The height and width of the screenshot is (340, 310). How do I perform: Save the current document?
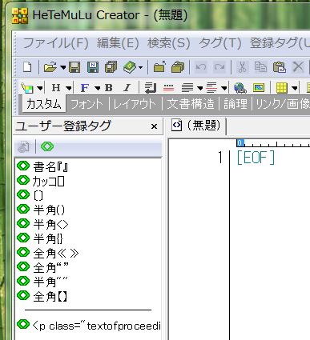coord(74,67)
